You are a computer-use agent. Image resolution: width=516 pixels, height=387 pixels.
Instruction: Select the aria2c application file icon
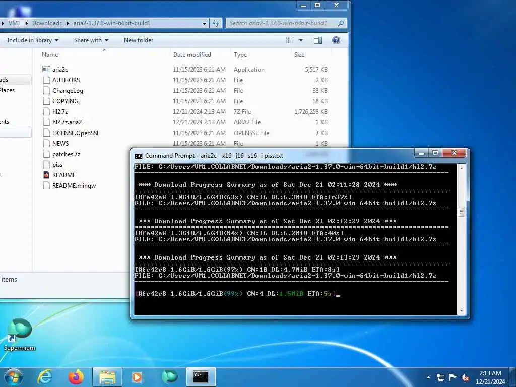46,69
